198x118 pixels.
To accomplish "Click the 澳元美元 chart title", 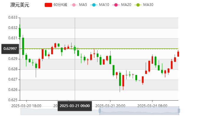I will pos(20,5).
